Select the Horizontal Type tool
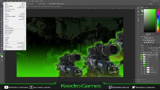Image resolution: width=160 pixels, height=90 pixels. (x=1, y=41)
